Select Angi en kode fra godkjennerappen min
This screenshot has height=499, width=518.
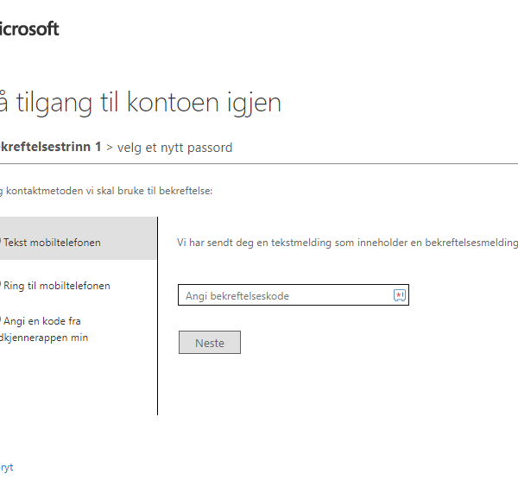42,329
